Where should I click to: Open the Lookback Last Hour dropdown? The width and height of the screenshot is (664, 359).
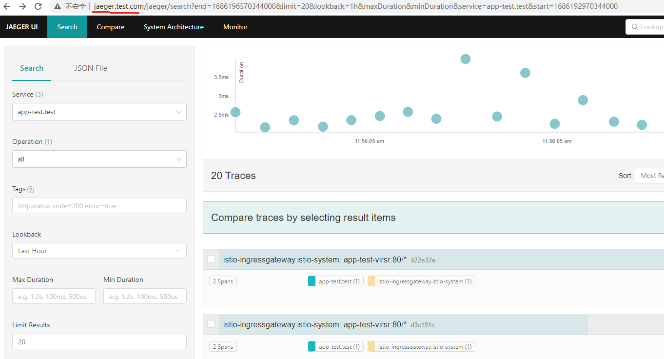pyautogui.click(x=99, y=251)
